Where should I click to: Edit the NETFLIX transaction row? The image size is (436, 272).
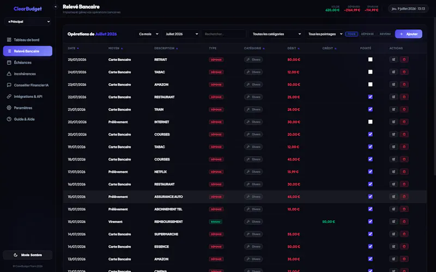[393, 172]
